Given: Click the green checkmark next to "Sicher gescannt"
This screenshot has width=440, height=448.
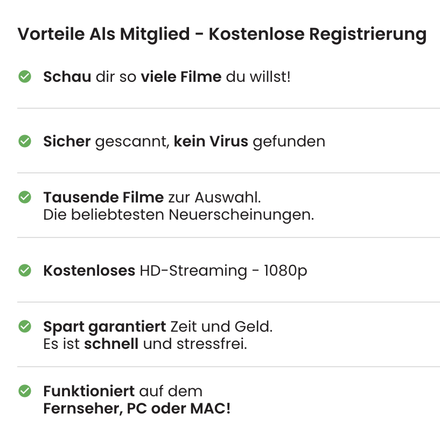Looking at the screenshot, I should coord(24,141).
